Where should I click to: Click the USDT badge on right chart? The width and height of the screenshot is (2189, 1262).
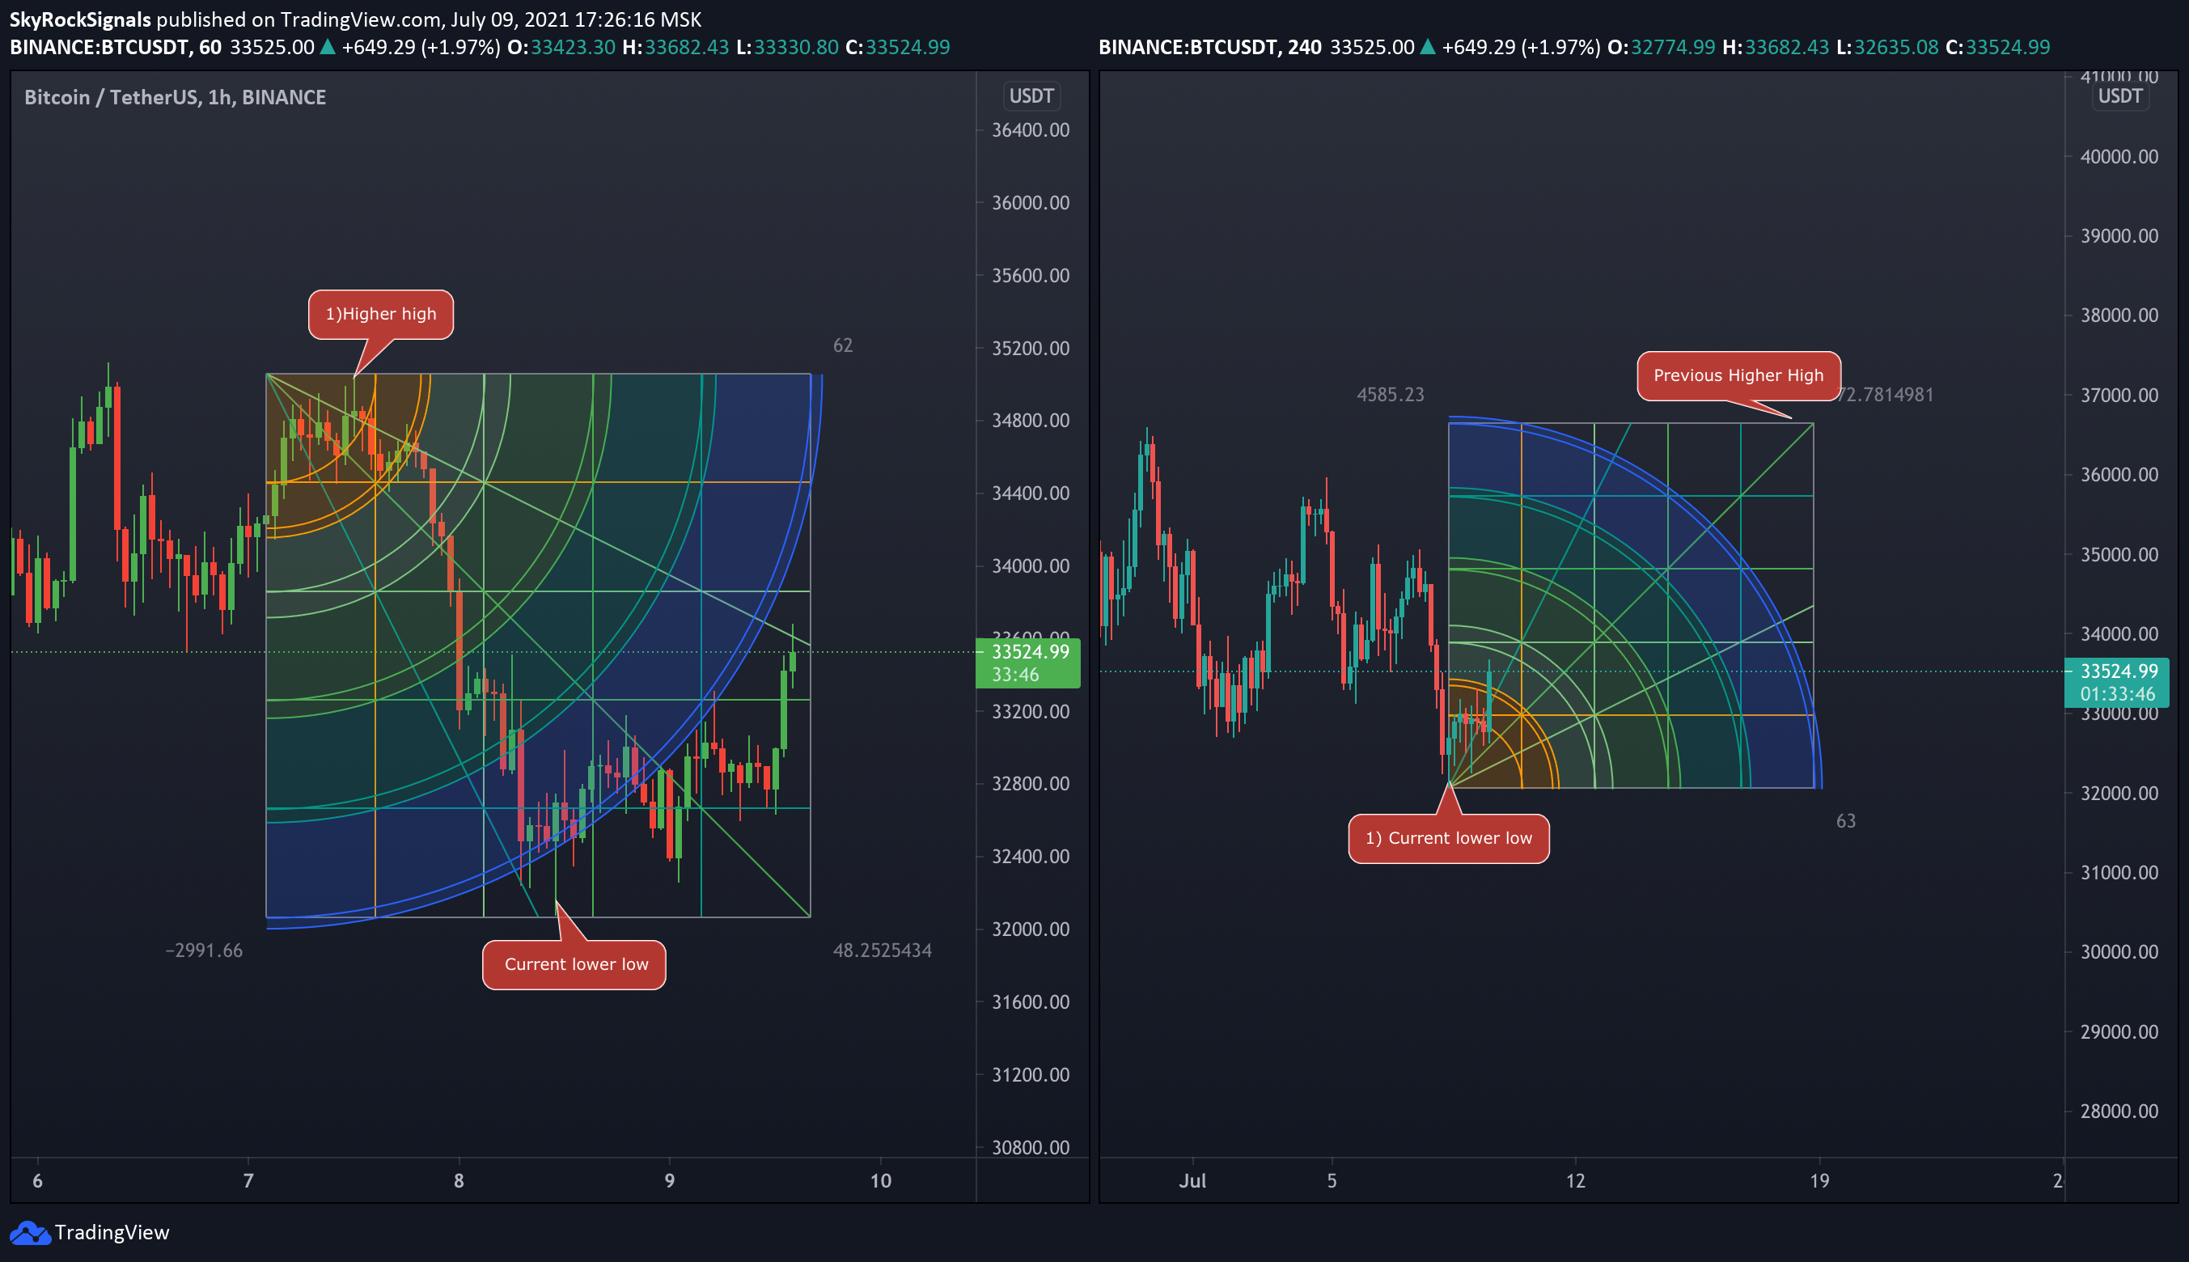(x=2119, y=96)
